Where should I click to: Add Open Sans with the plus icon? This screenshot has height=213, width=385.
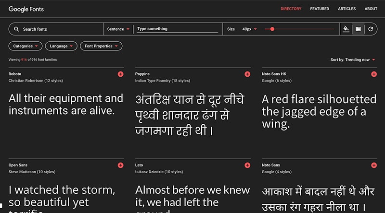coord(121,165)
